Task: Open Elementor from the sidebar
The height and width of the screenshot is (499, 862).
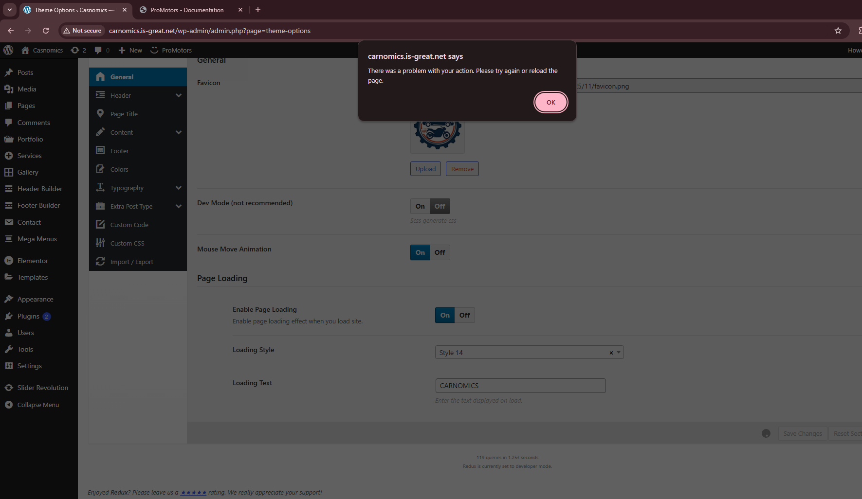Action: (33, 261)
